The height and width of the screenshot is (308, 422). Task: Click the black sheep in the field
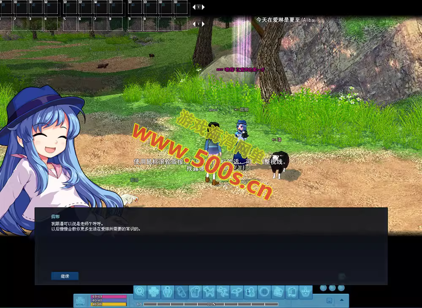(279, 164)
